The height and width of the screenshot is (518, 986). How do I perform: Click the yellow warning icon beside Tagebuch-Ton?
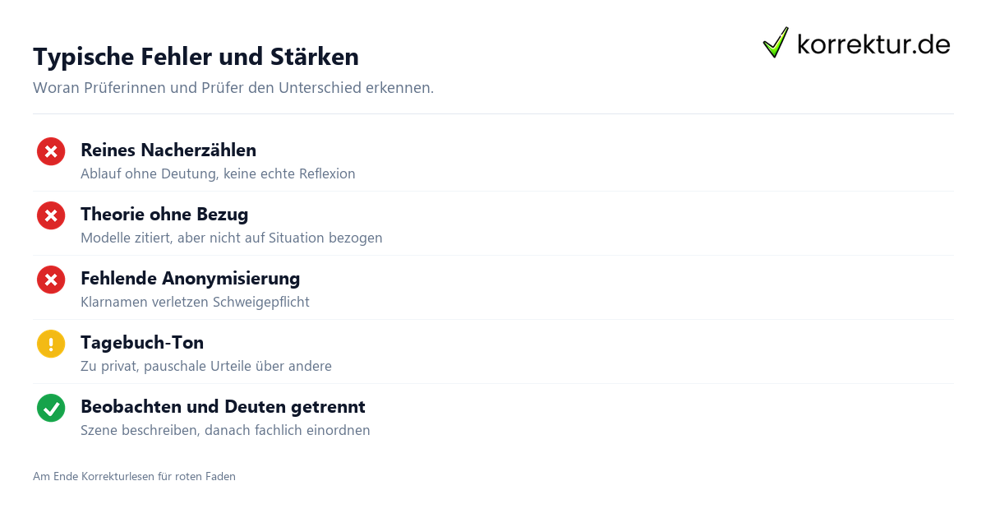(51, 344)
